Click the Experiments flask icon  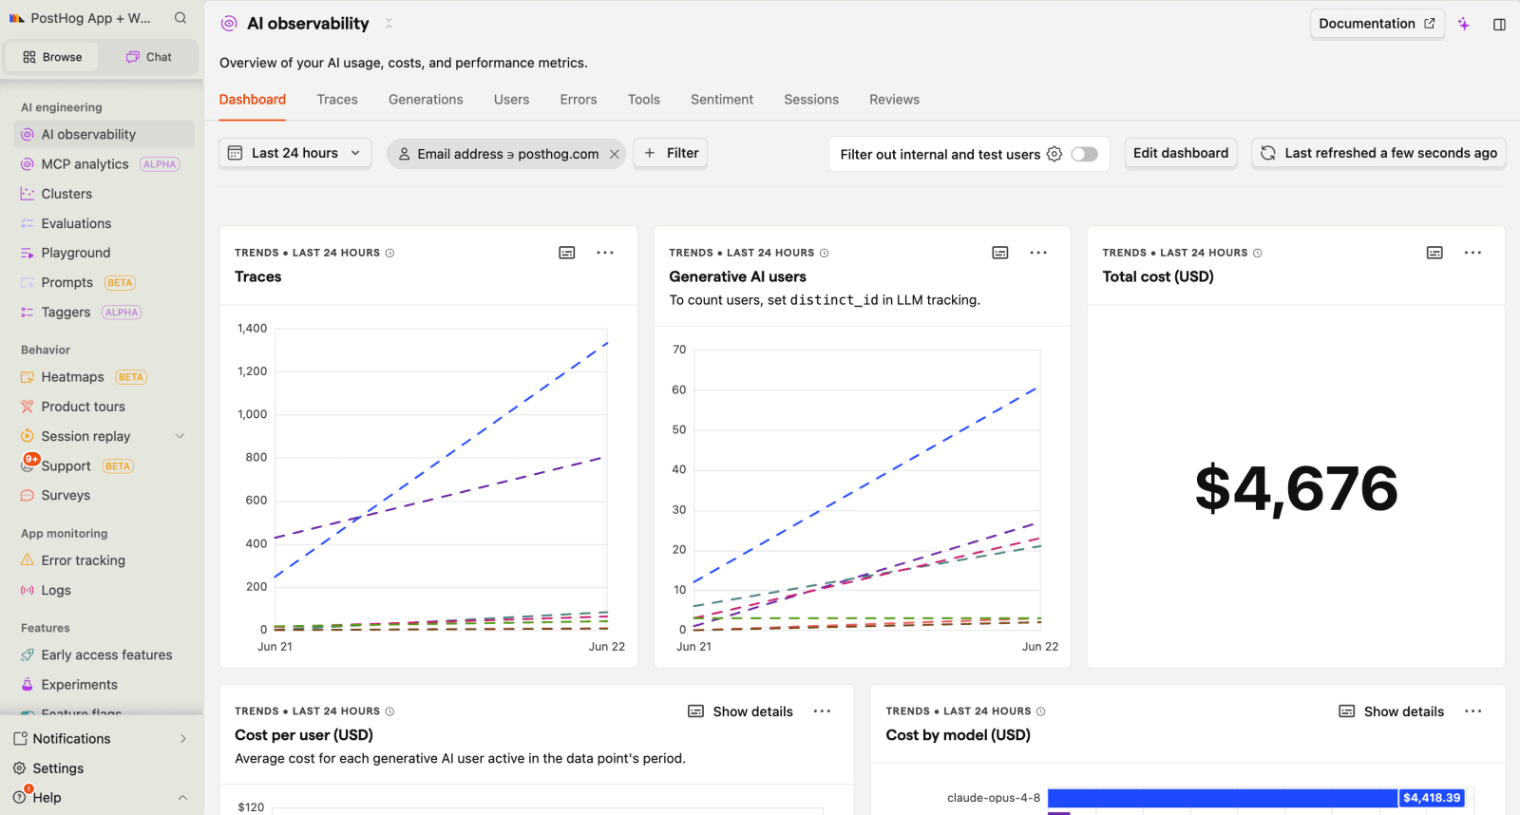click(28, 684)
